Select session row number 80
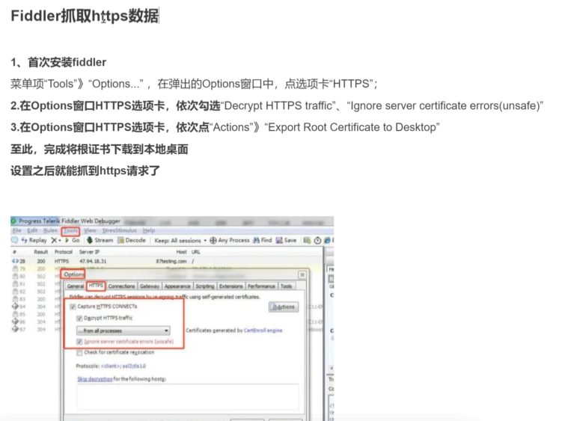 (x=36, y=276)
